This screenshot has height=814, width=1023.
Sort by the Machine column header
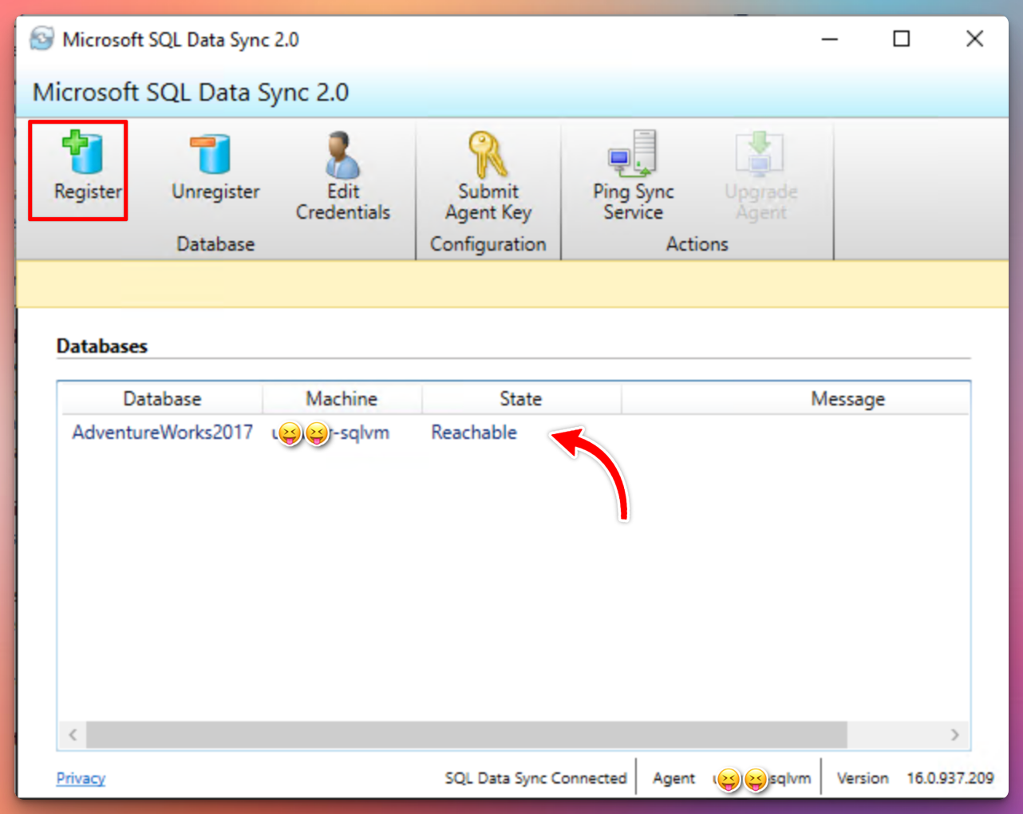click(342, 398)
